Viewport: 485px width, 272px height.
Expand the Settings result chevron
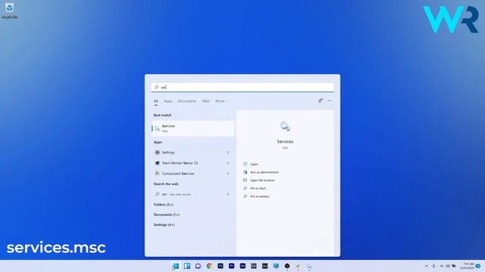(x=228, y=153)
